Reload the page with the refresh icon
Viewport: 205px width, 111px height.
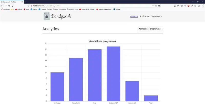click(x=9, y=6)
